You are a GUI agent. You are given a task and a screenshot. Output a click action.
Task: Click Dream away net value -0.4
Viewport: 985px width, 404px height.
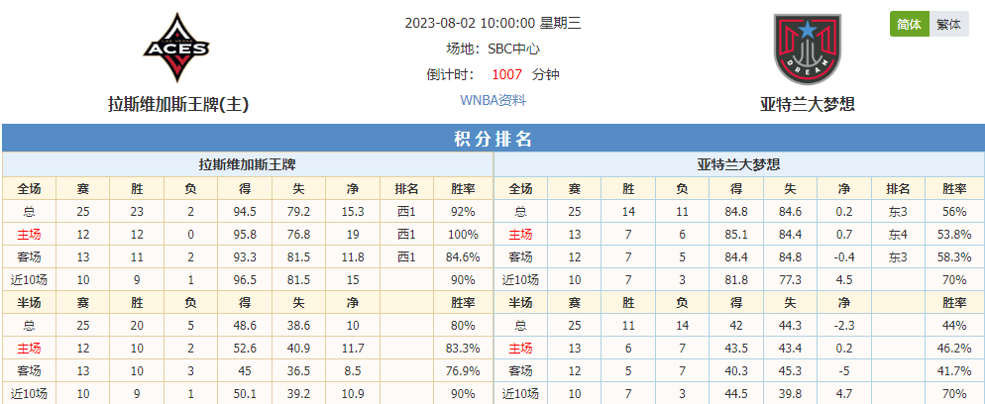[843, 257]
